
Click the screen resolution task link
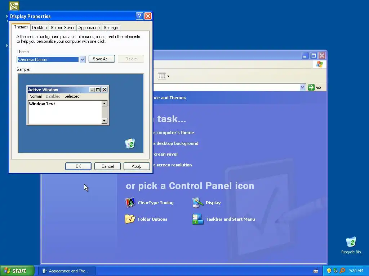[x=172, y=165]
